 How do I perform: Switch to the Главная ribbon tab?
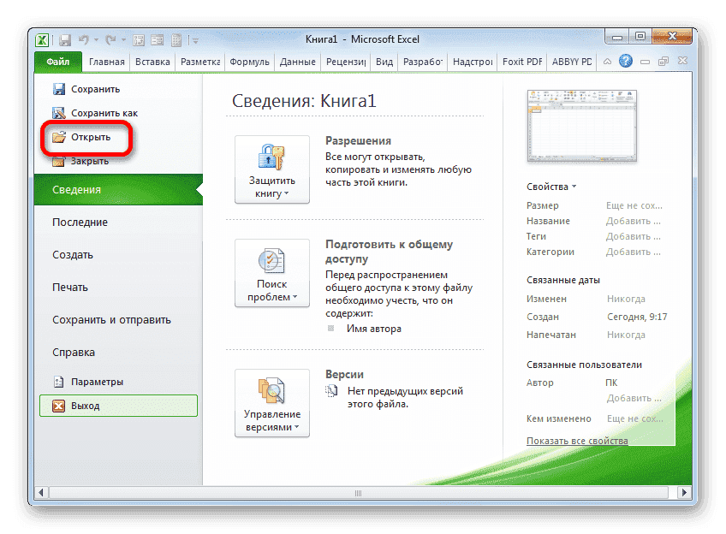(x=104, y=62)
